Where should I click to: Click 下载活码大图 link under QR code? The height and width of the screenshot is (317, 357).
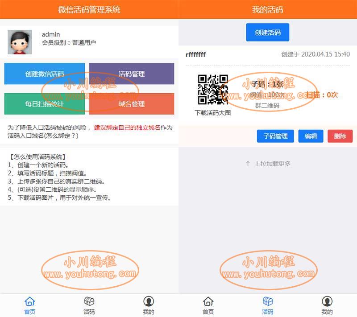[213, 113]
